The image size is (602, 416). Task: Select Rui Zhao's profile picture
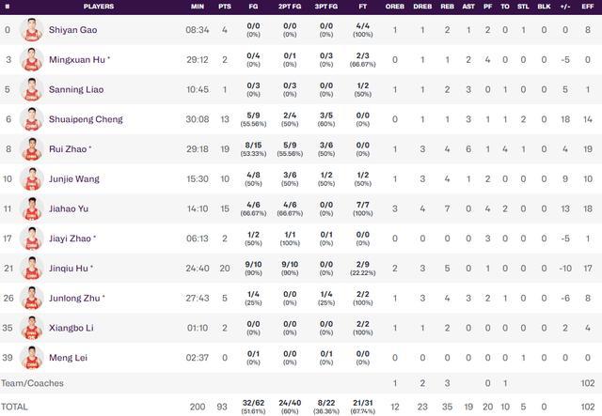click(32, 149)
